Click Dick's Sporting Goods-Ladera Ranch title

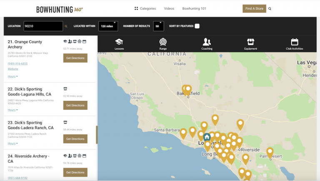click(x=30, y=125)
